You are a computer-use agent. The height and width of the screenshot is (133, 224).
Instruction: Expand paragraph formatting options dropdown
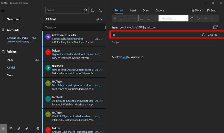[155, 18]
